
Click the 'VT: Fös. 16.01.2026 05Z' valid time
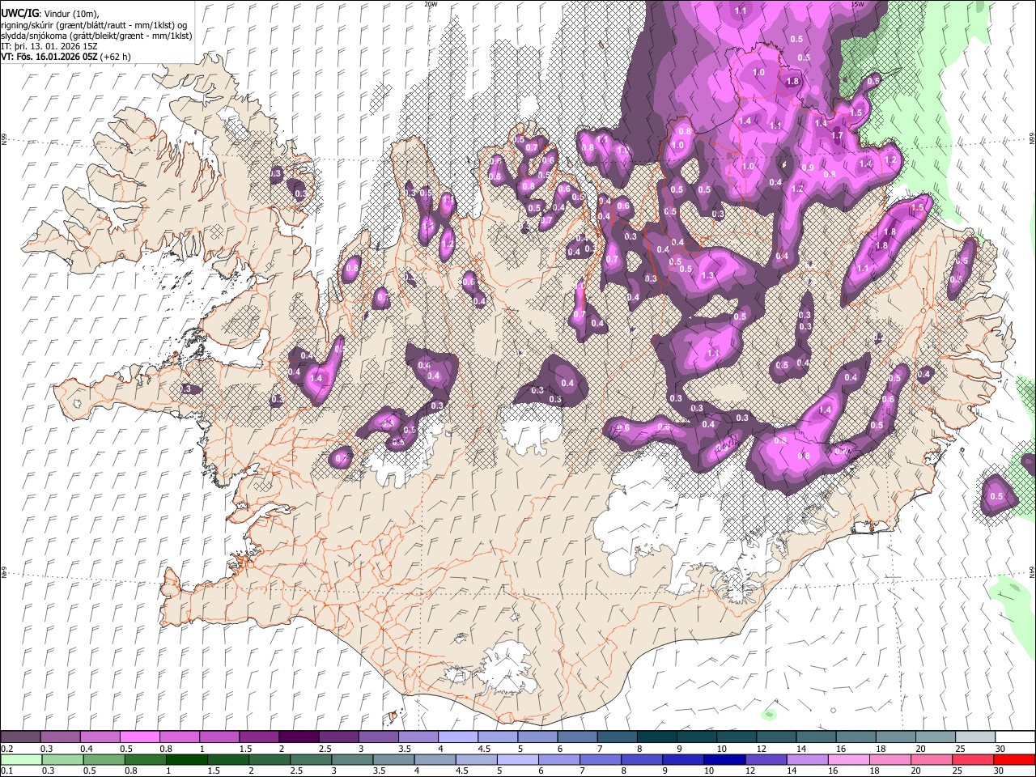50,57
